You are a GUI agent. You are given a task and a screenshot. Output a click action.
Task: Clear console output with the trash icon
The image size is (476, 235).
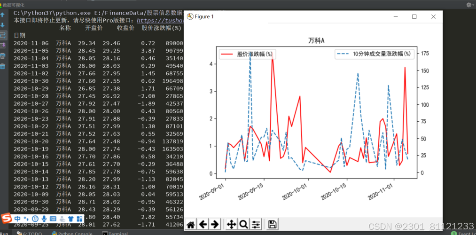[x=3, y=66]
